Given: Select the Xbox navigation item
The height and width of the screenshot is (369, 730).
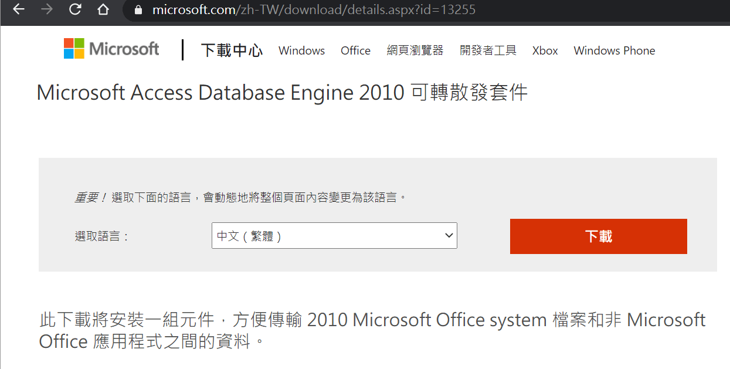Looking at the screenshot, I should click(x=545, y=50).
